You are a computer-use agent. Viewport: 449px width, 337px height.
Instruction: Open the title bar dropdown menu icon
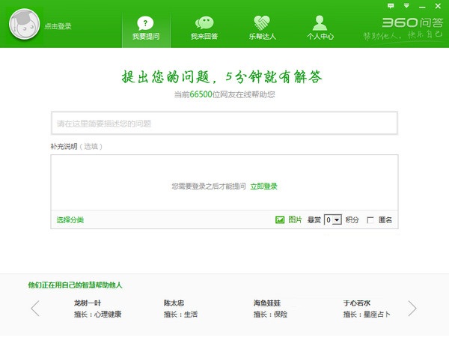coord(406,5)
